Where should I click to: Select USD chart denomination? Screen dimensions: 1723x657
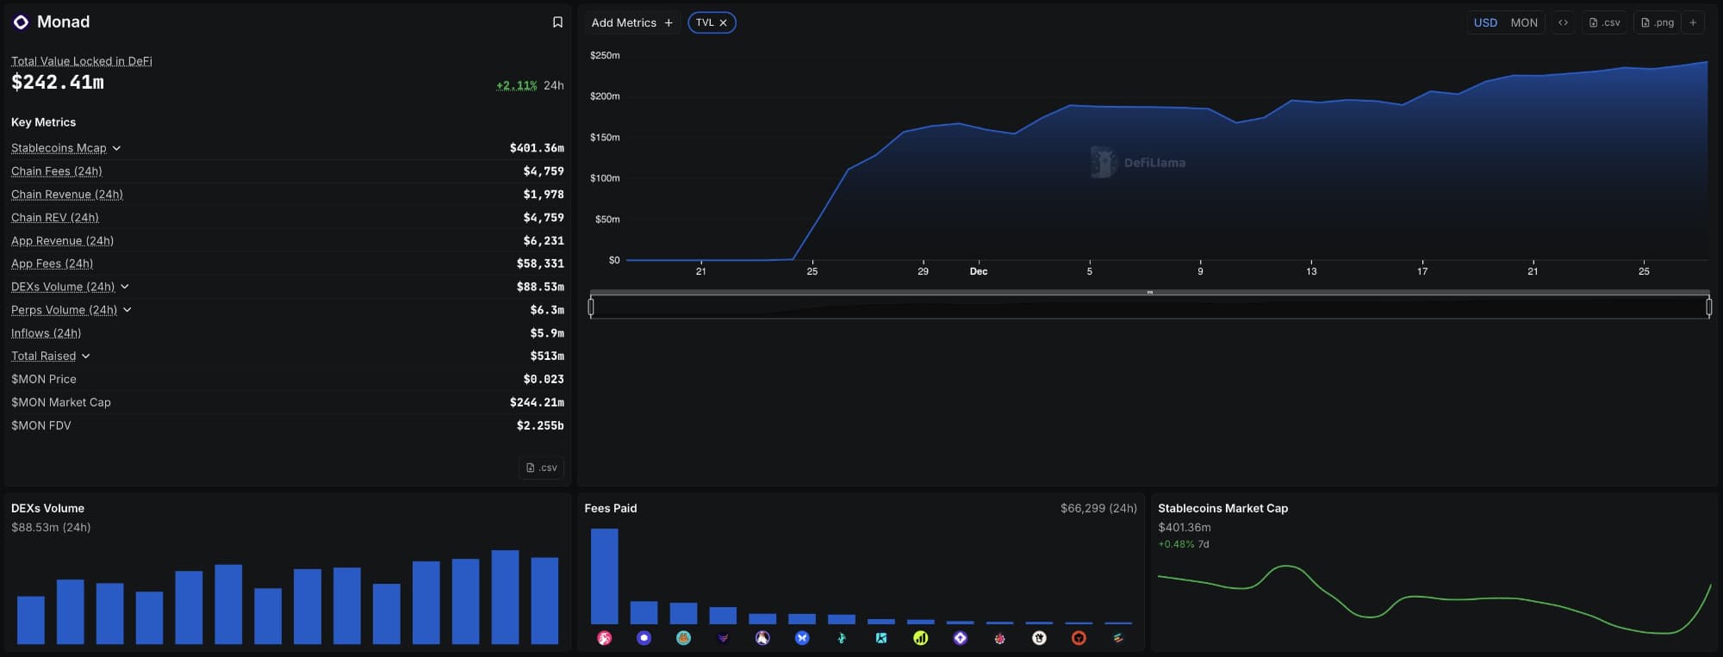coord(1485,23)
